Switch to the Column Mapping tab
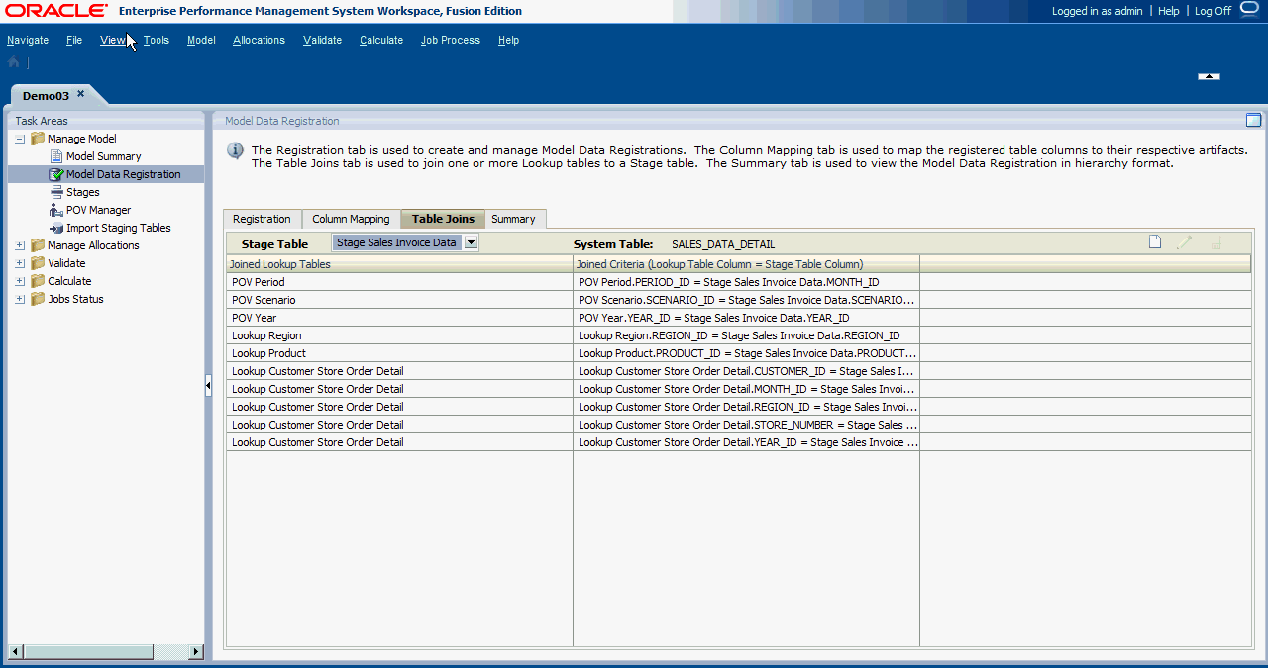Image resolution: width=1268 pixels, height=668 pixels. 351,219
